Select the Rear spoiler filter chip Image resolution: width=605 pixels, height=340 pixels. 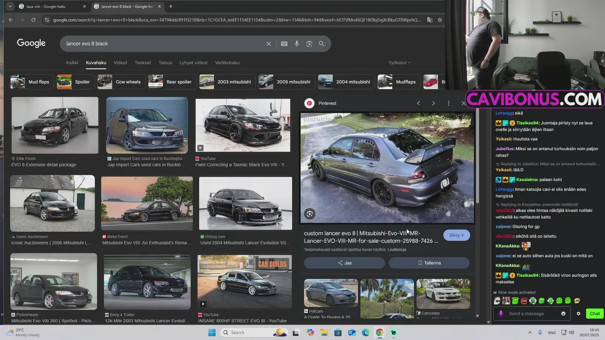pos(171,82)
